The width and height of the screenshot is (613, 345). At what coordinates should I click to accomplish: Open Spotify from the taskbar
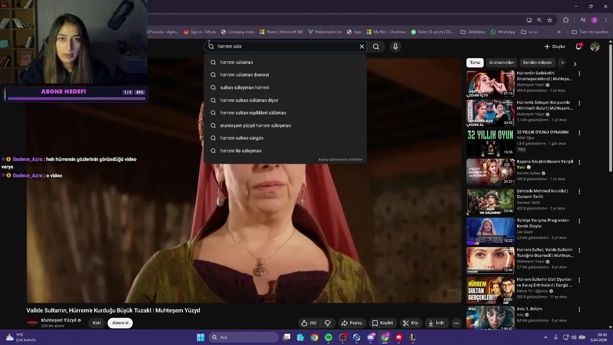point(329,337)
